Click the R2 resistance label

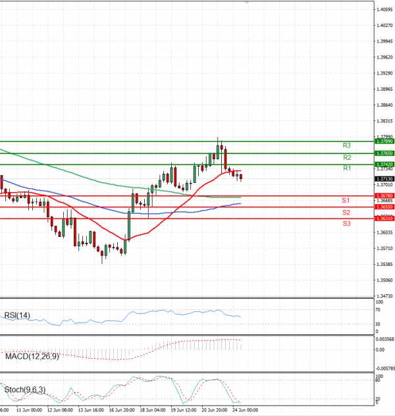point(347,157)
